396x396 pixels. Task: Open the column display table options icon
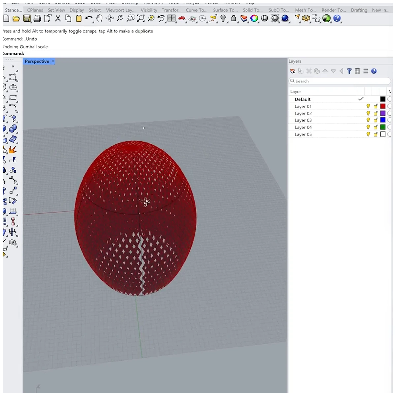point(357,71)
